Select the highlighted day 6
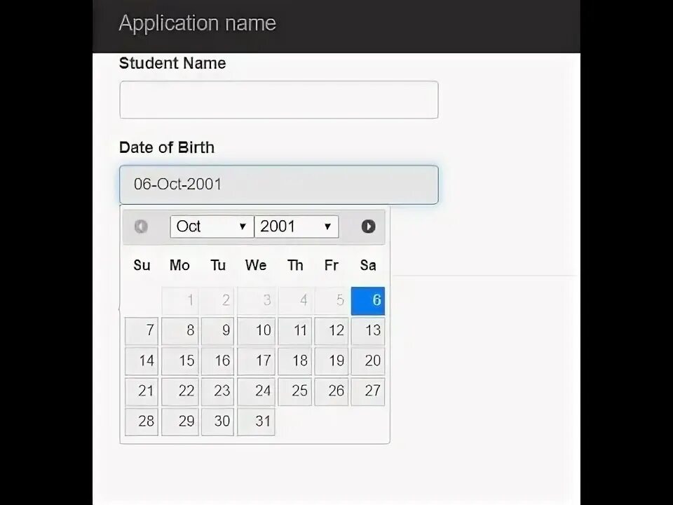 coord(368,301)
